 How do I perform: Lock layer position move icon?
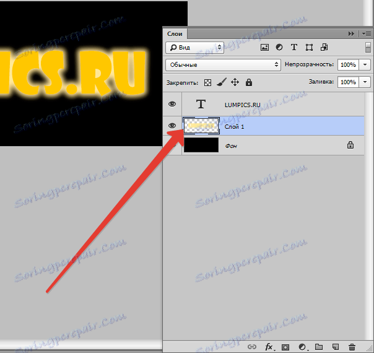click(x=235, y=82)
